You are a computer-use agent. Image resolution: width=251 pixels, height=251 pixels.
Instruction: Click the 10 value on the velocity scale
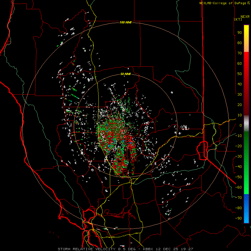(240, 115)
